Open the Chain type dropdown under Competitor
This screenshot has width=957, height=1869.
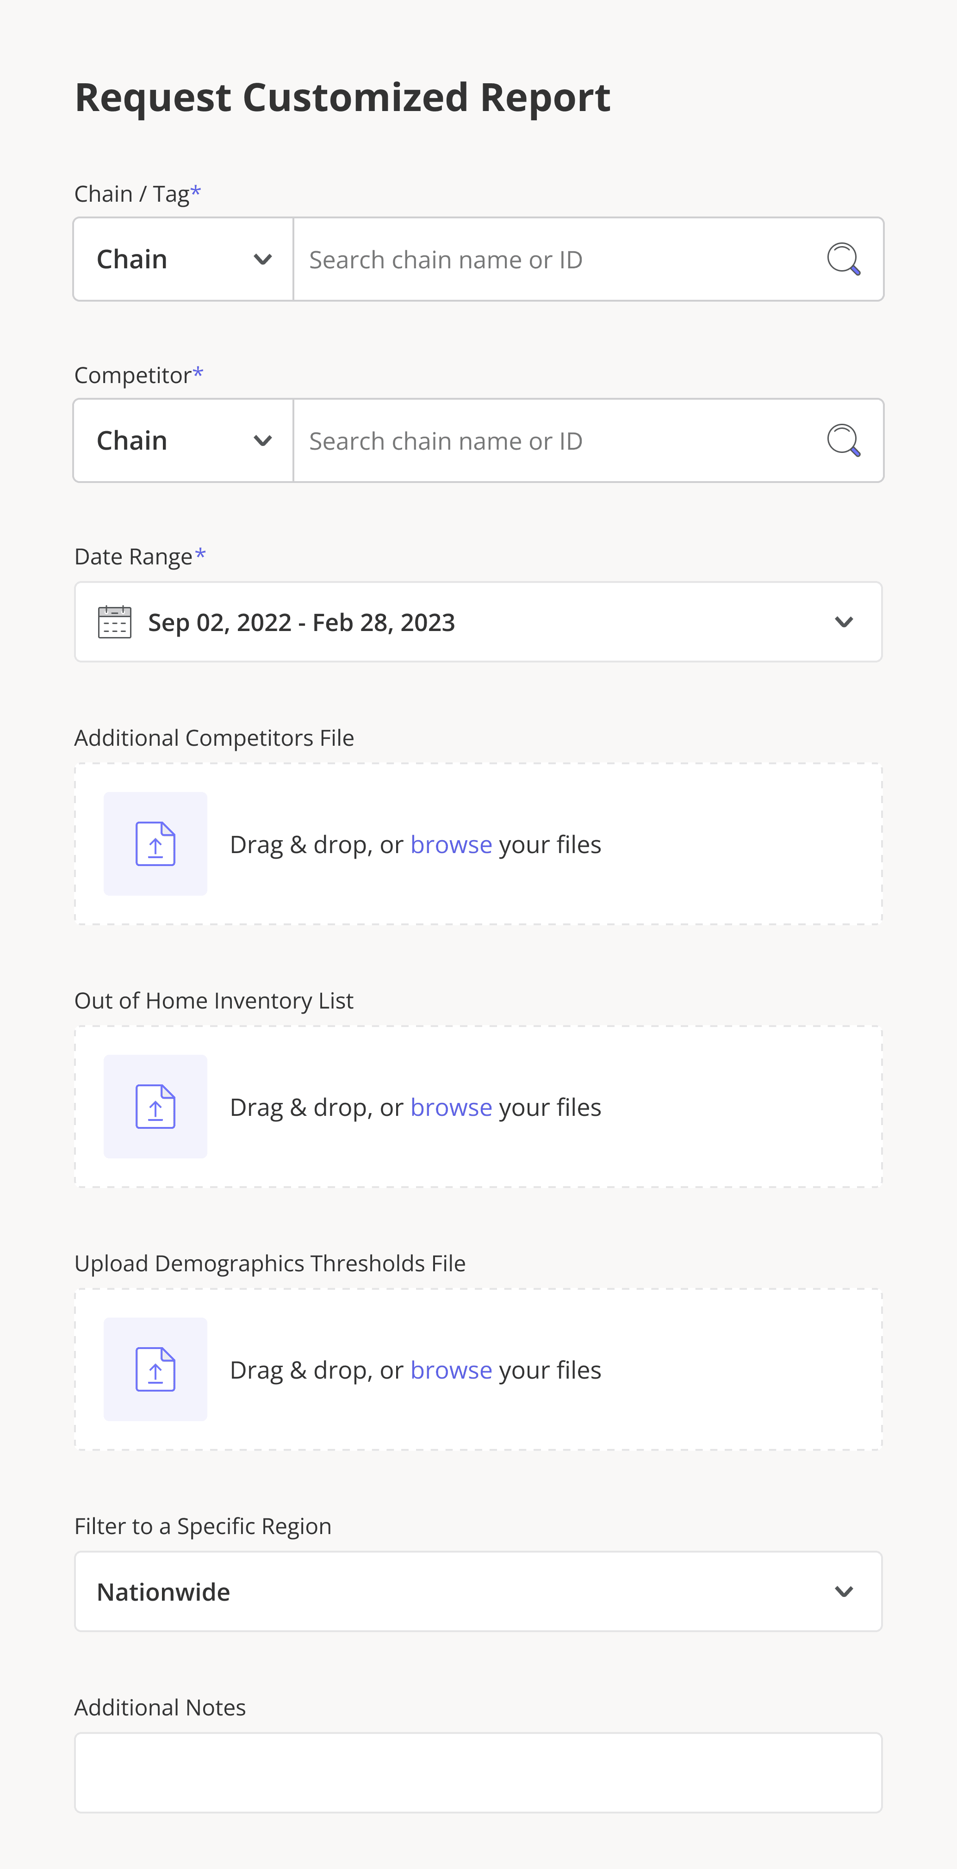pos(184,440)
